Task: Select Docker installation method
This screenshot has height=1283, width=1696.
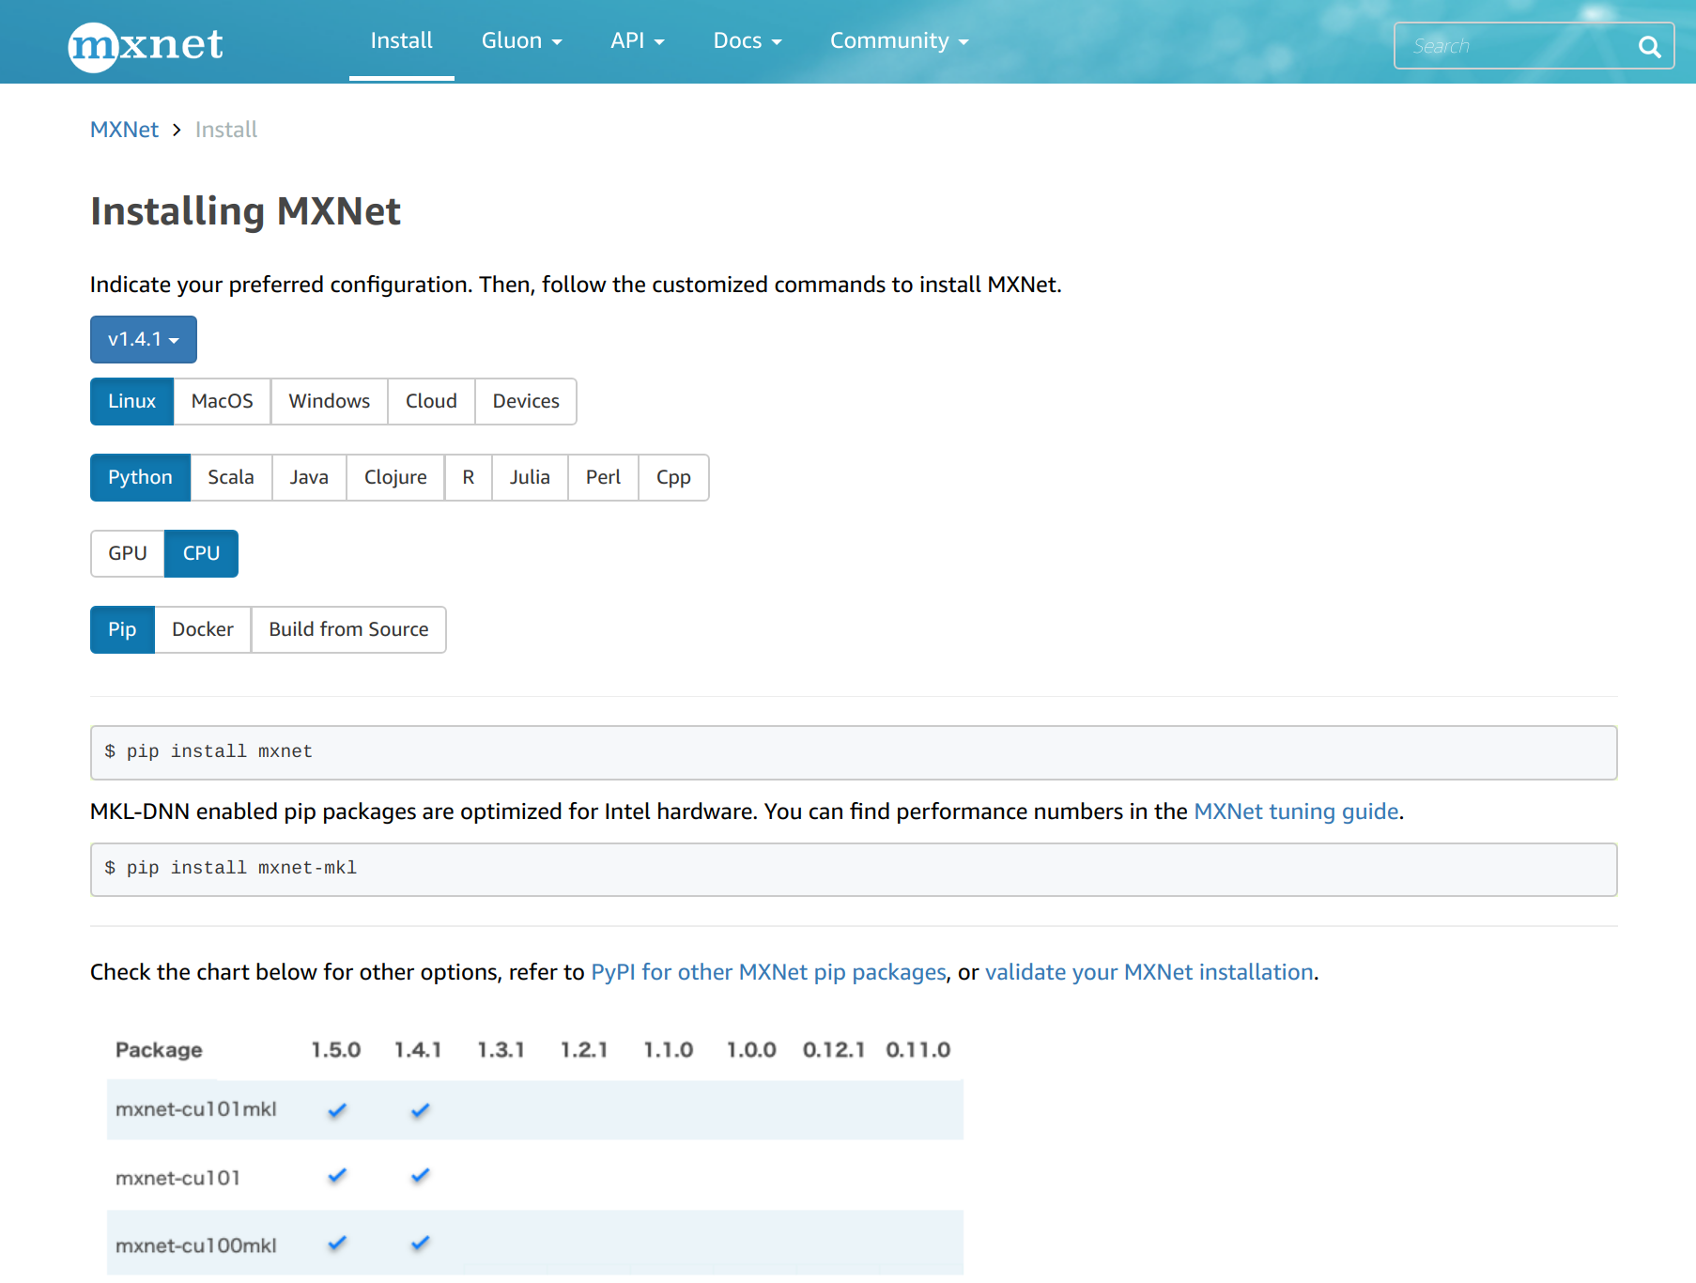Action: tap(203, 629)
